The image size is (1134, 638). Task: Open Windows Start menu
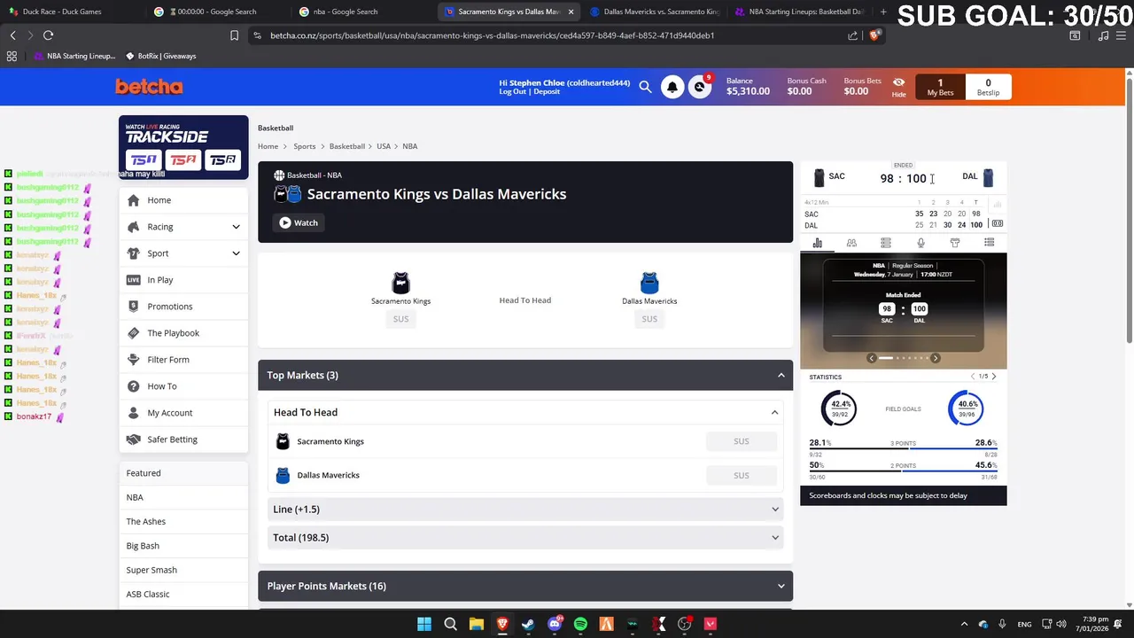click(424, 624)
